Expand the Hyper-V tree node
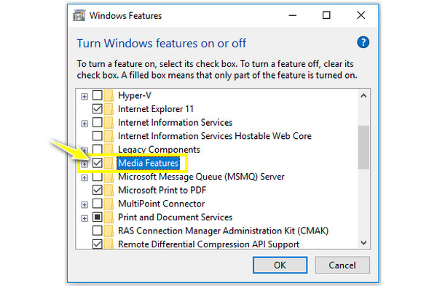Image resolution: width=437 pixels, height=288 pixels. (x=84, y=97)
